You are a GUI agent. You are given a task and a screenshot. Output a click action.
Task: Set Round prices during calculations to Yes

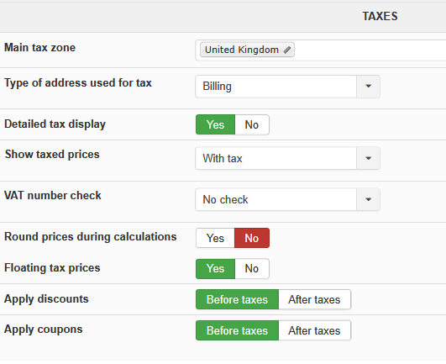pyautogui.click(x=215, y=238)
